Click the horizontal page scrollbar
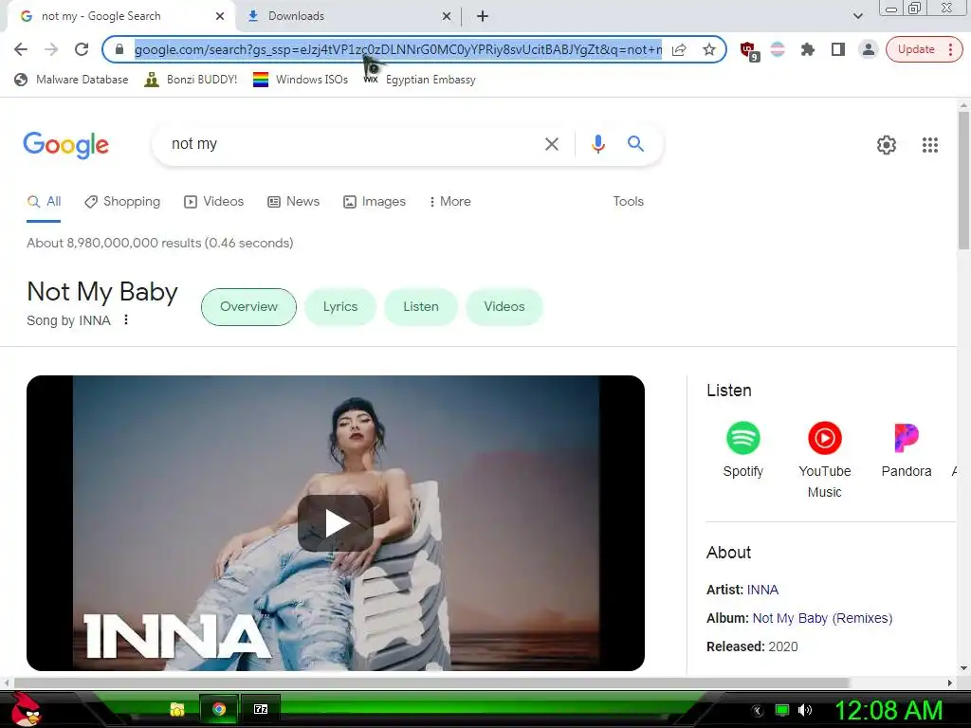The image size is (971, 728). pos(431,682)
